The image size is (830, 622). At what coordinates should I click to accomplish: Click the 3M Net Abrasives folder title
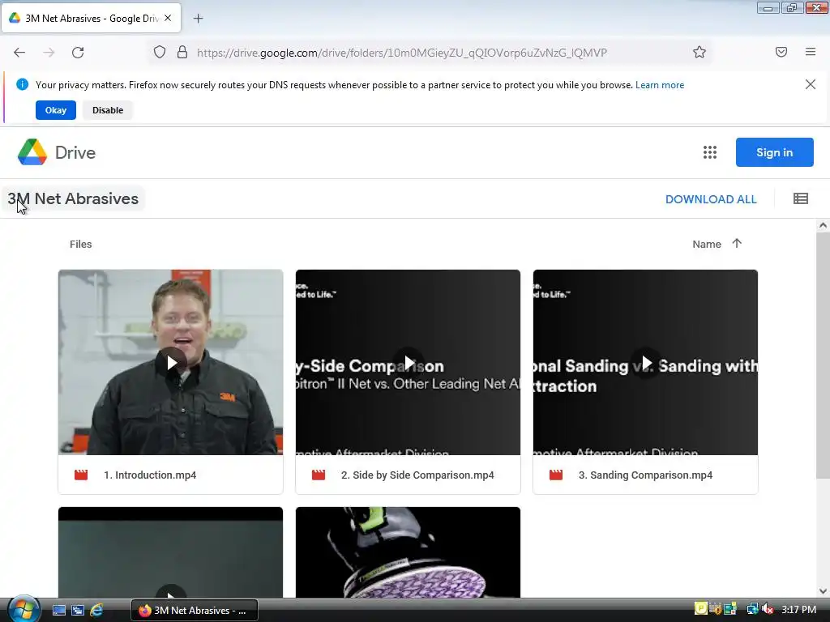tap(73, 199)
